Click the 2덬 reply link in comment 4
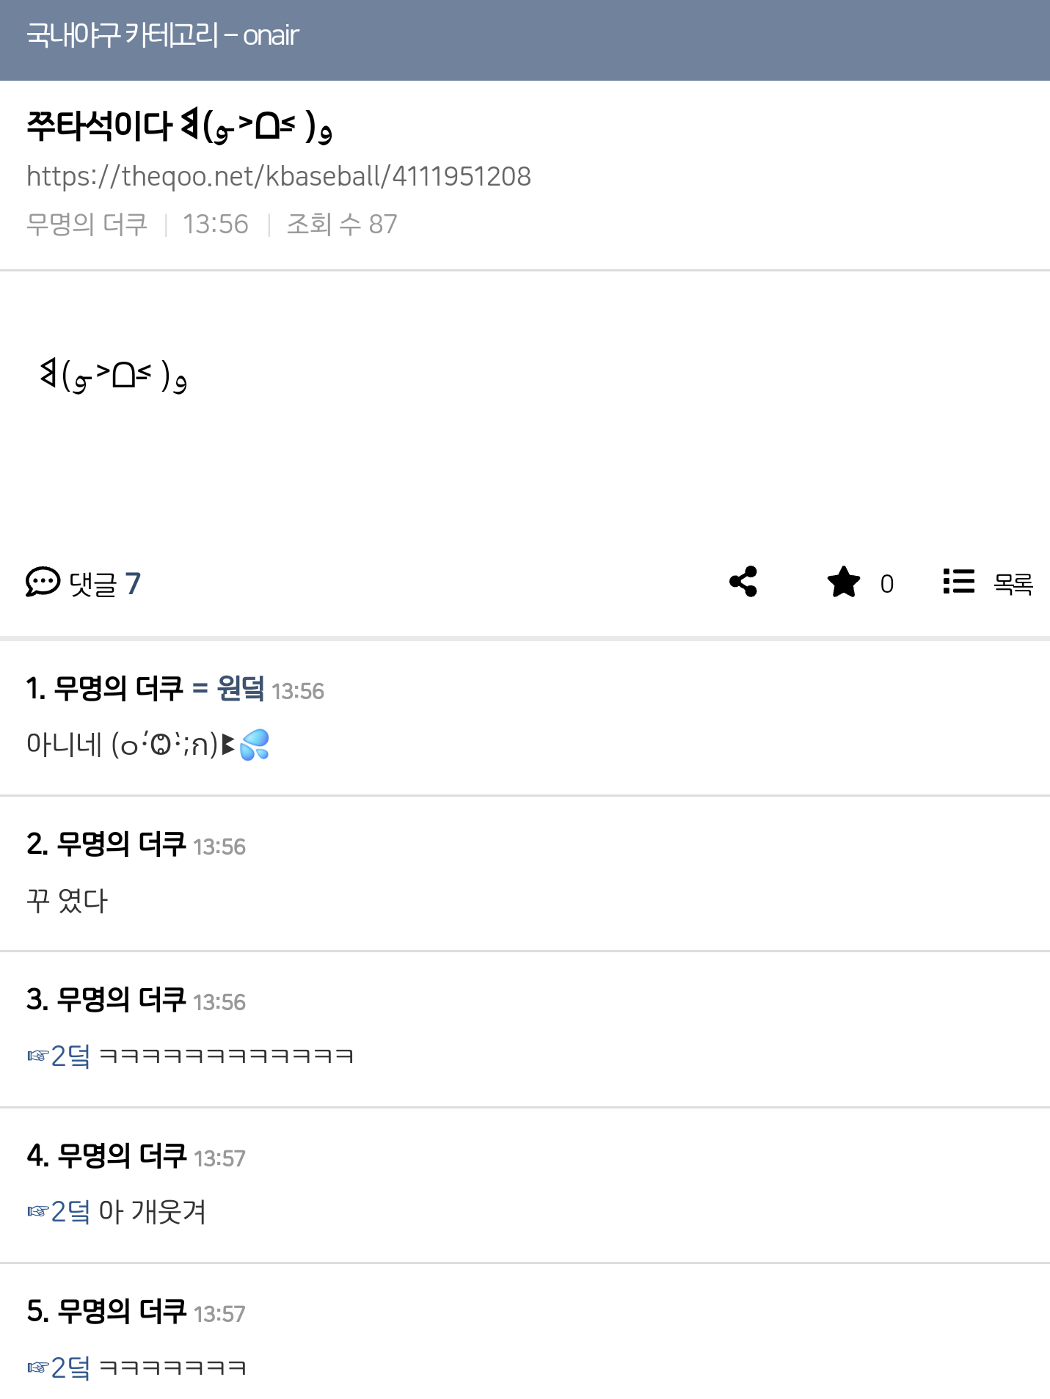This screenshot has width=1050, height=1399. [70, 1211]
